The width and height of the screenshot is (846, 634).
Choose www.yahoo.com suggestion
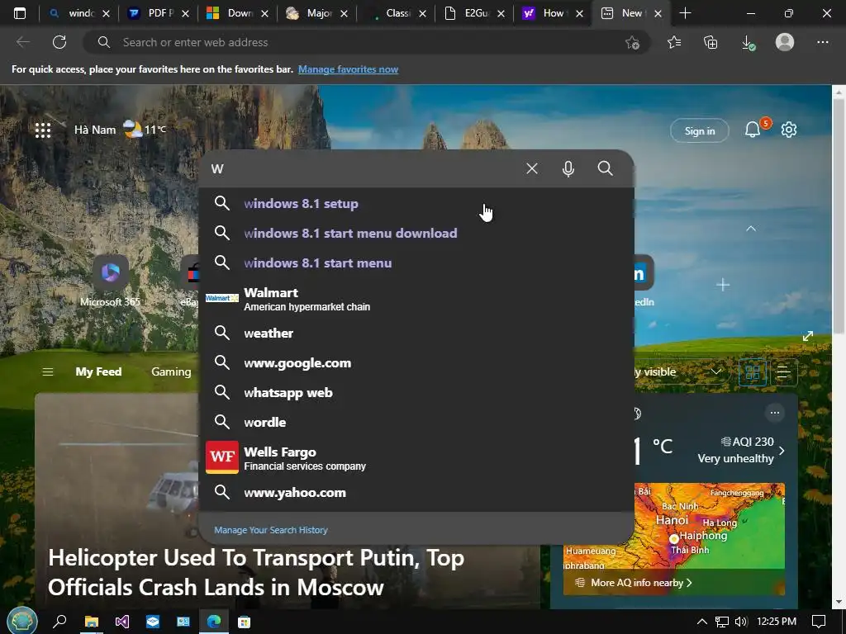416,492
